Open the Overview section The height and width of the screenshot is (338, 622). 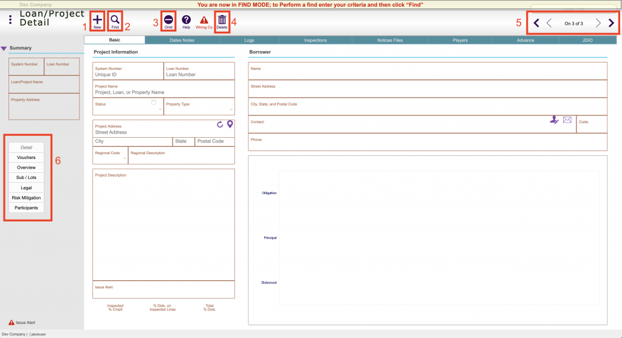pos(26,167)
